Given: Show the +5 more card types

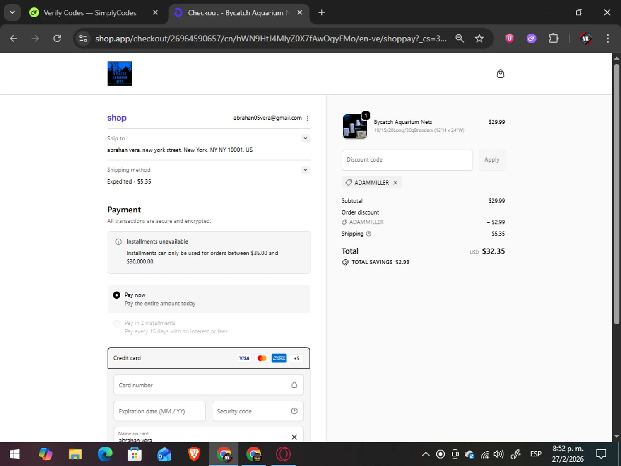Looking at the screenshot, I should (x=296, y=358).
